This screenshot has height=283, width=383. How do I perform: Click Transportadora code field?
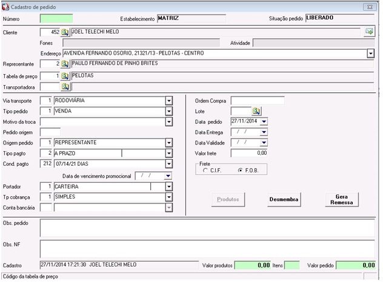(50, 87)
